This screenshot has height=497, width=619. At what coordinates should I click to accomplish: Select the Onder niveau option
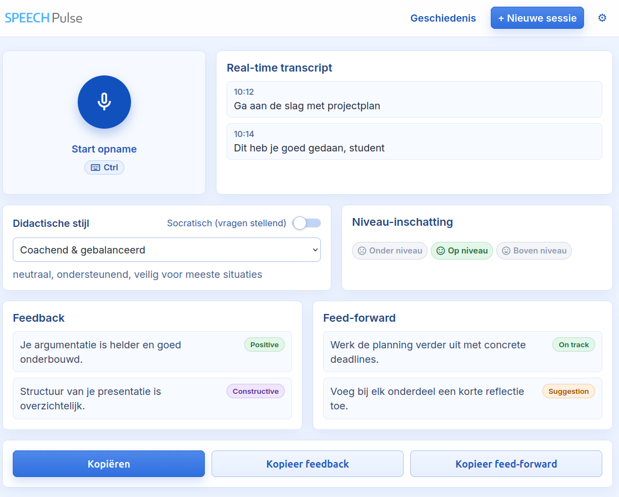pos(390,251)
